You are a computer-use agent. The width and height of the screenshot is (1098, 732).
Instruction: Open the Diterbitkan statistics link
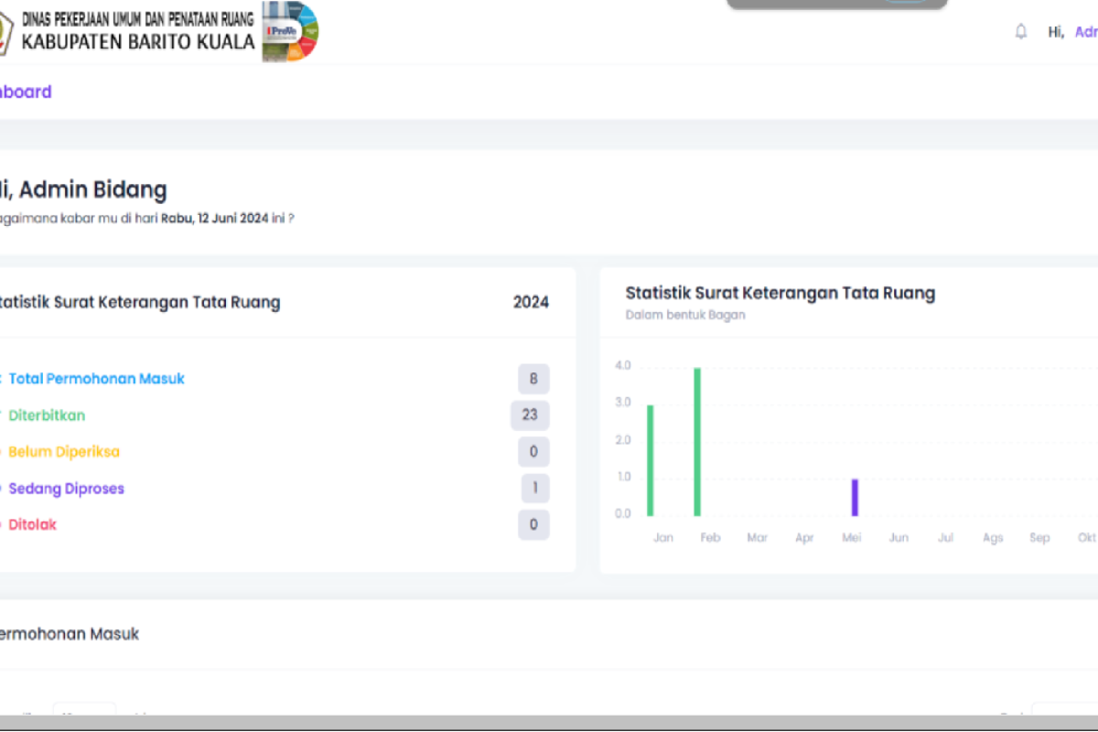point(47,415)
